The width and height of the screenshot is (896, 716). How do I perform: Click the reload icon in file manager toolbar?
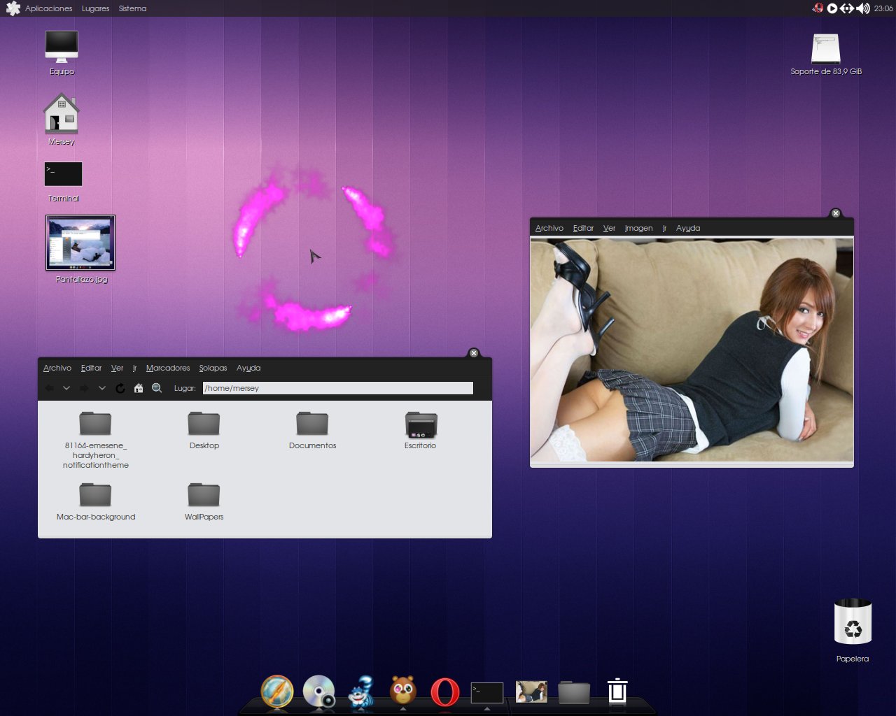coord(120,388)
